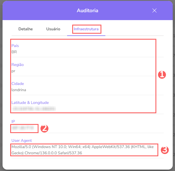Viewport: 175px width, 171px height.
Task: Select the Mozilla/5.0 user agent string
Action: [82, 150]
